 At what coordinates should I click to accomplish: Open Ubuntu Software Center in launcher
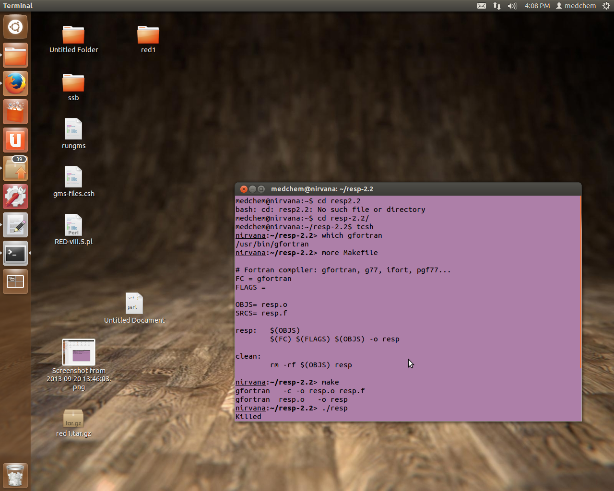[x=15, y=112]
